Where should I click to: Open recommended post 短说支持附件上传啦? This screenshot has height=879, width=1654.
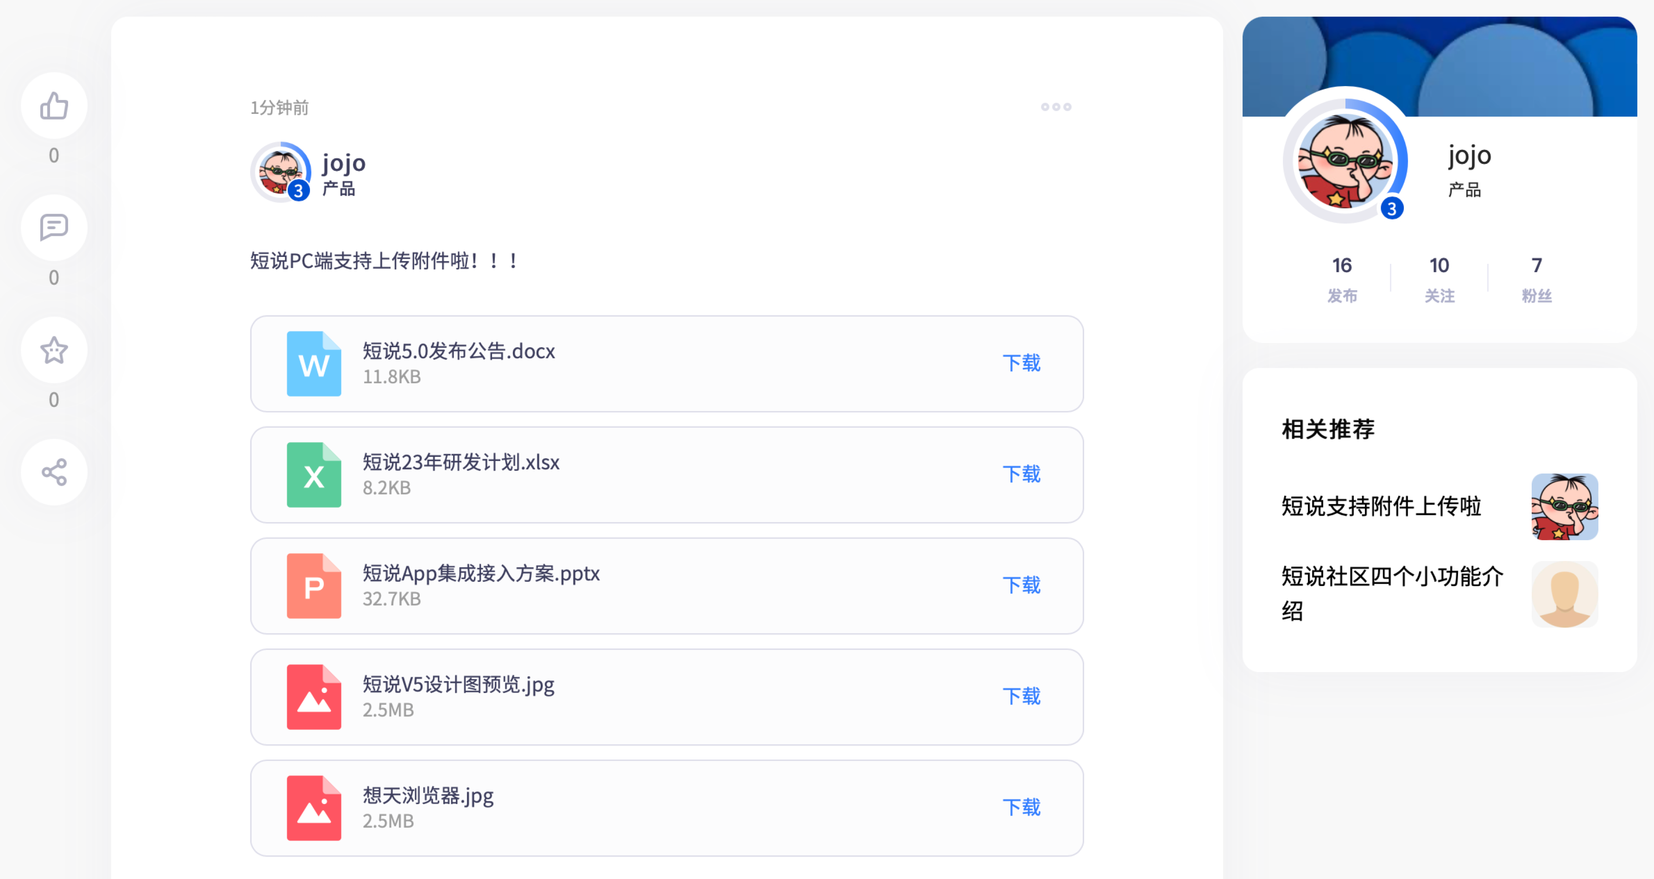[1381, 506]
